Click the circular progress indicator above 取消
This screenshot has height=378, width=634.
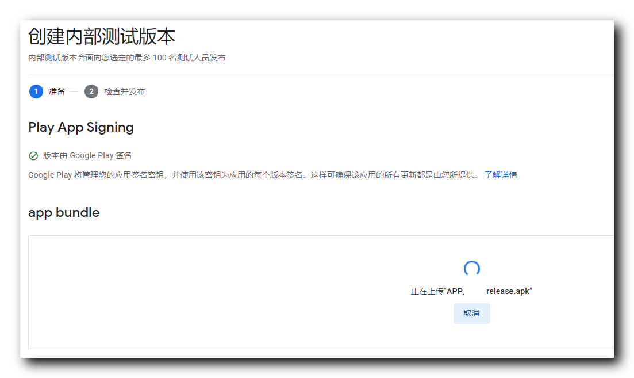pos(471,268)
